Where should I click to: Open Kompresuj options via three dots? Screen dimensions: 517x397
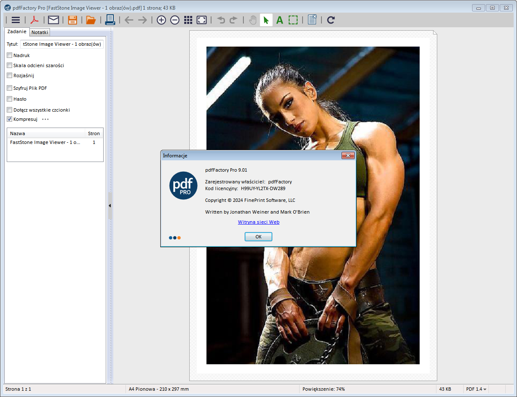(x=45, y=119)
